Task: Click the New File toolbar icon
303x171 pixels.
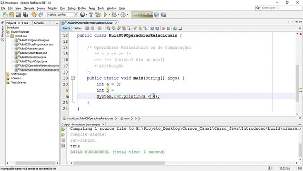Action: click(5, 15)
